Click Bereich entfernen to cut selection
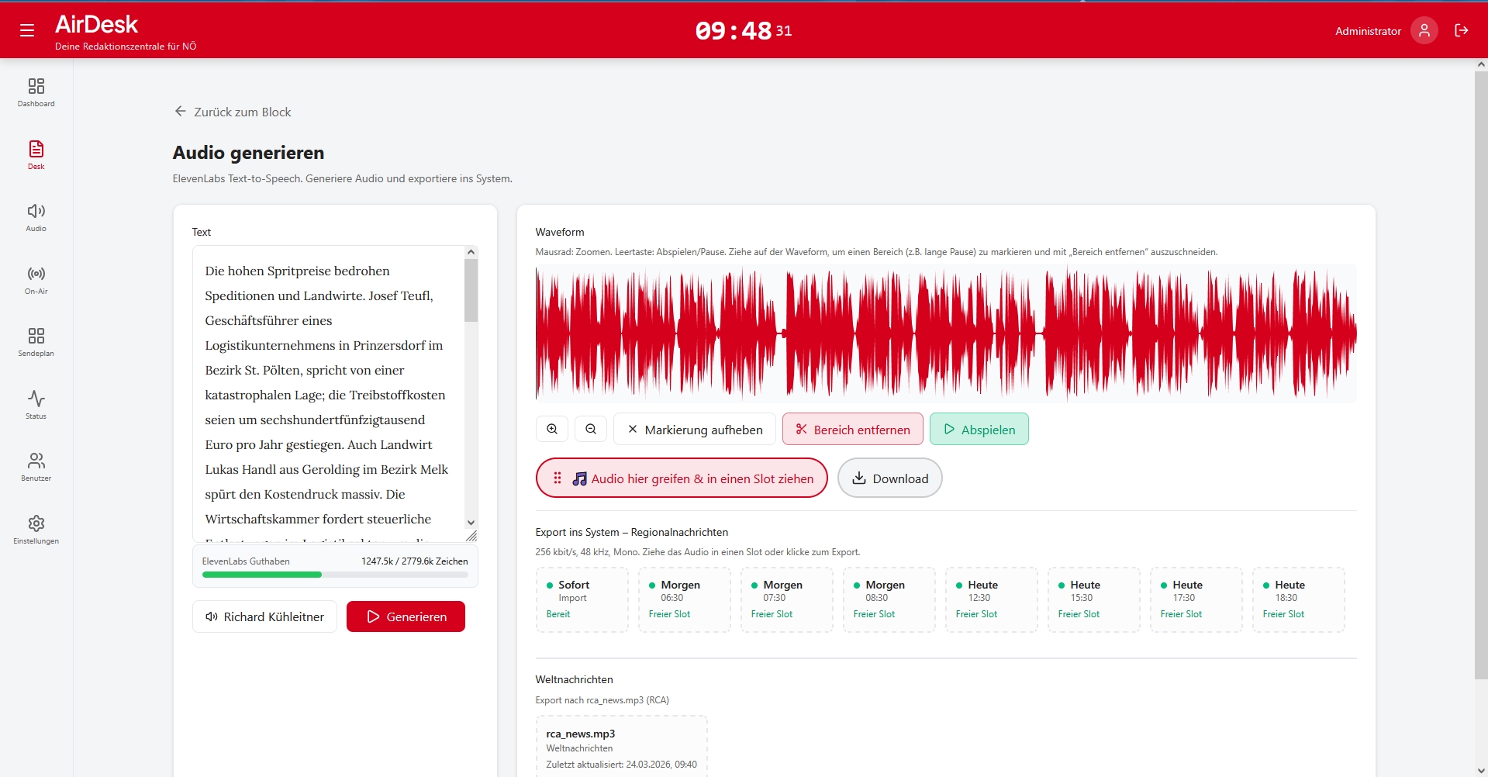The image size is (1488, 777). pyautogui.click(x=852, y=429)
